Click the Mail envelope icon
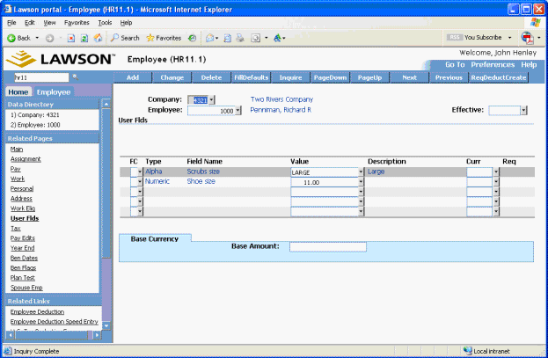The image size is (548, 358). 209,38
